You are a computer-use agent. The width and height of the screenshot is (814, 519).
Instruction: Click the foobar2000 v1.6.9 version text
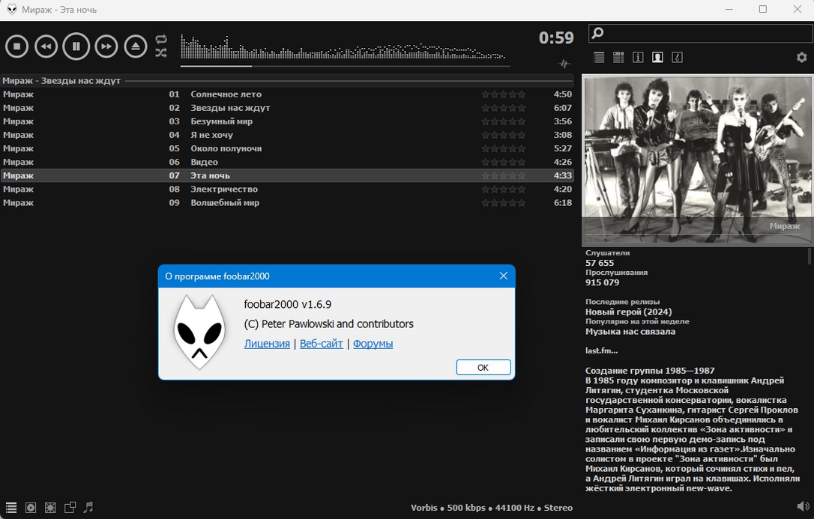click(288, 304)
